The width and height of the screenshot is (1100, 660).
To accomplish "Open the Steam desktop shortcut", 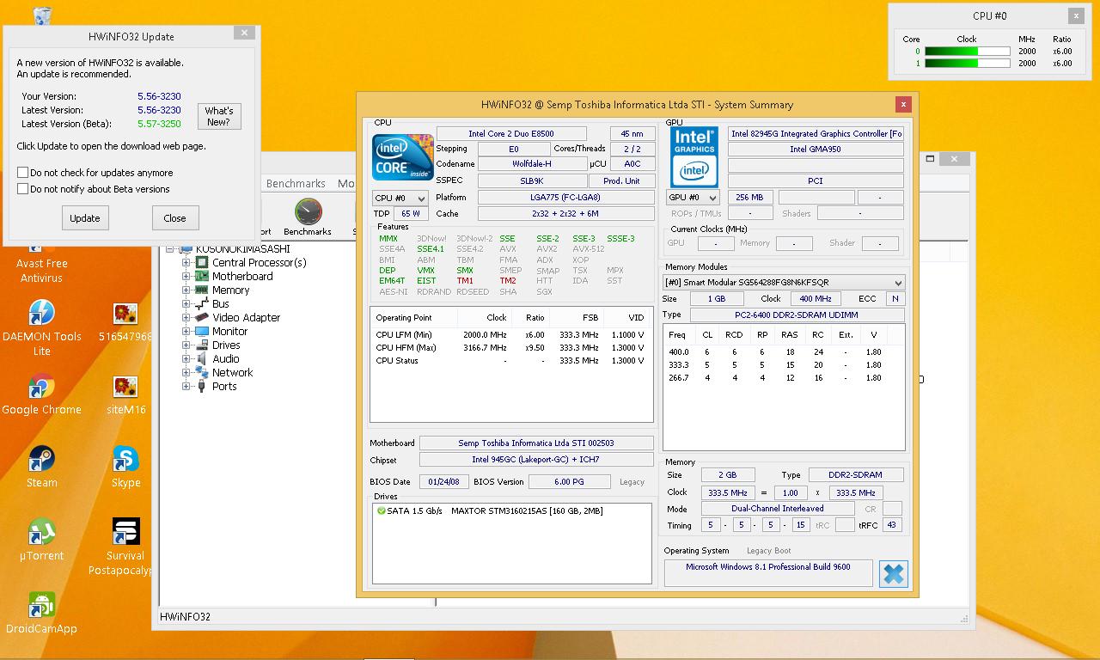I will click(42, 467).
